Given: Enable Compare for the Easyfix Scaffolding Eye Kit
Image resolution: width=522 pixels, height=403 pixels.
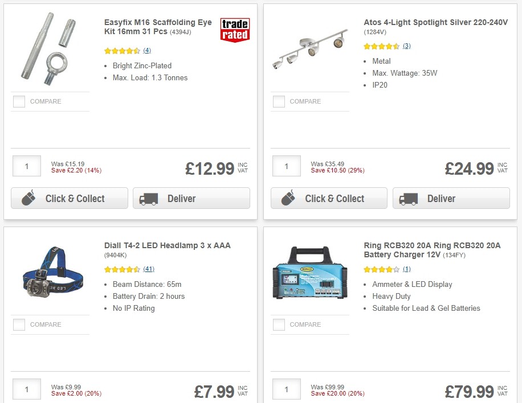Looking at the screenshot, I should coord(19,101).
